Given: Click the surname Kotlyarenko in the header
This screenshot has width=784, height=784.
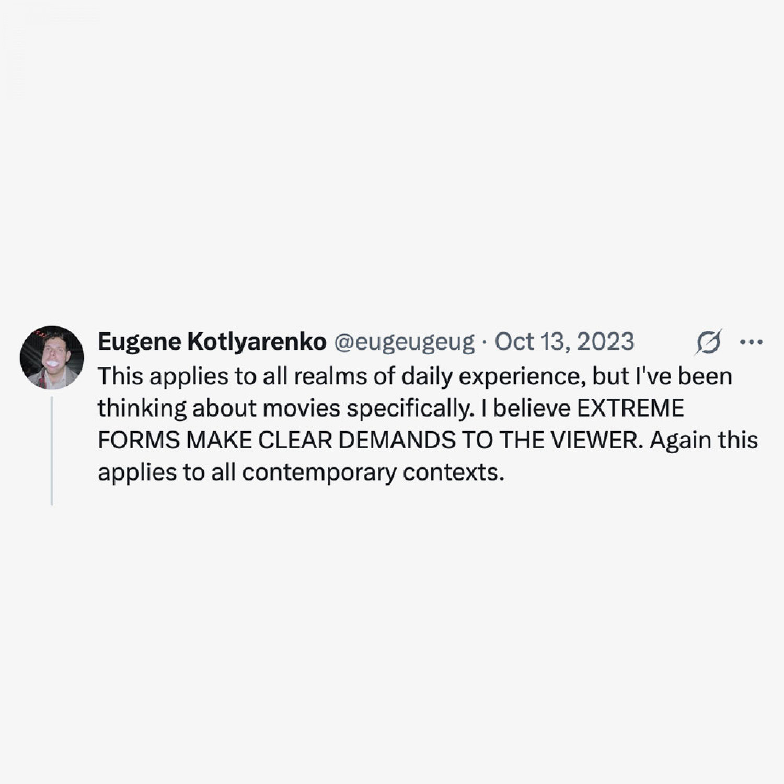Looking at the screenshot, I should coord(257,342).
